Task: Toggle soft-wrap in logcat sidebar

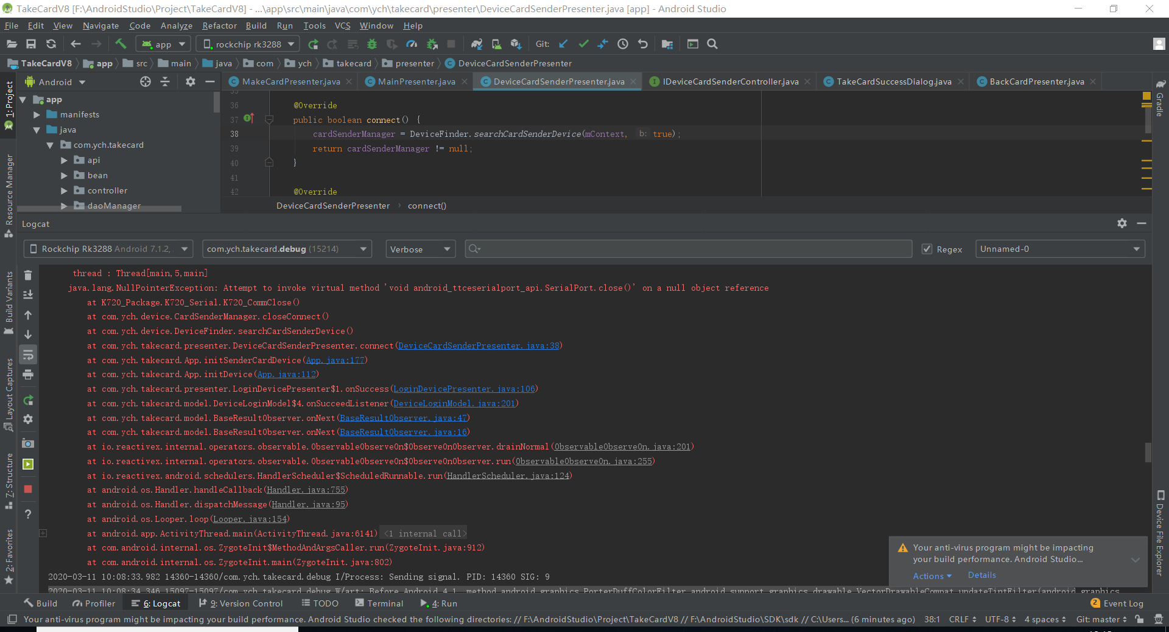Action: (x=28, y=355)
